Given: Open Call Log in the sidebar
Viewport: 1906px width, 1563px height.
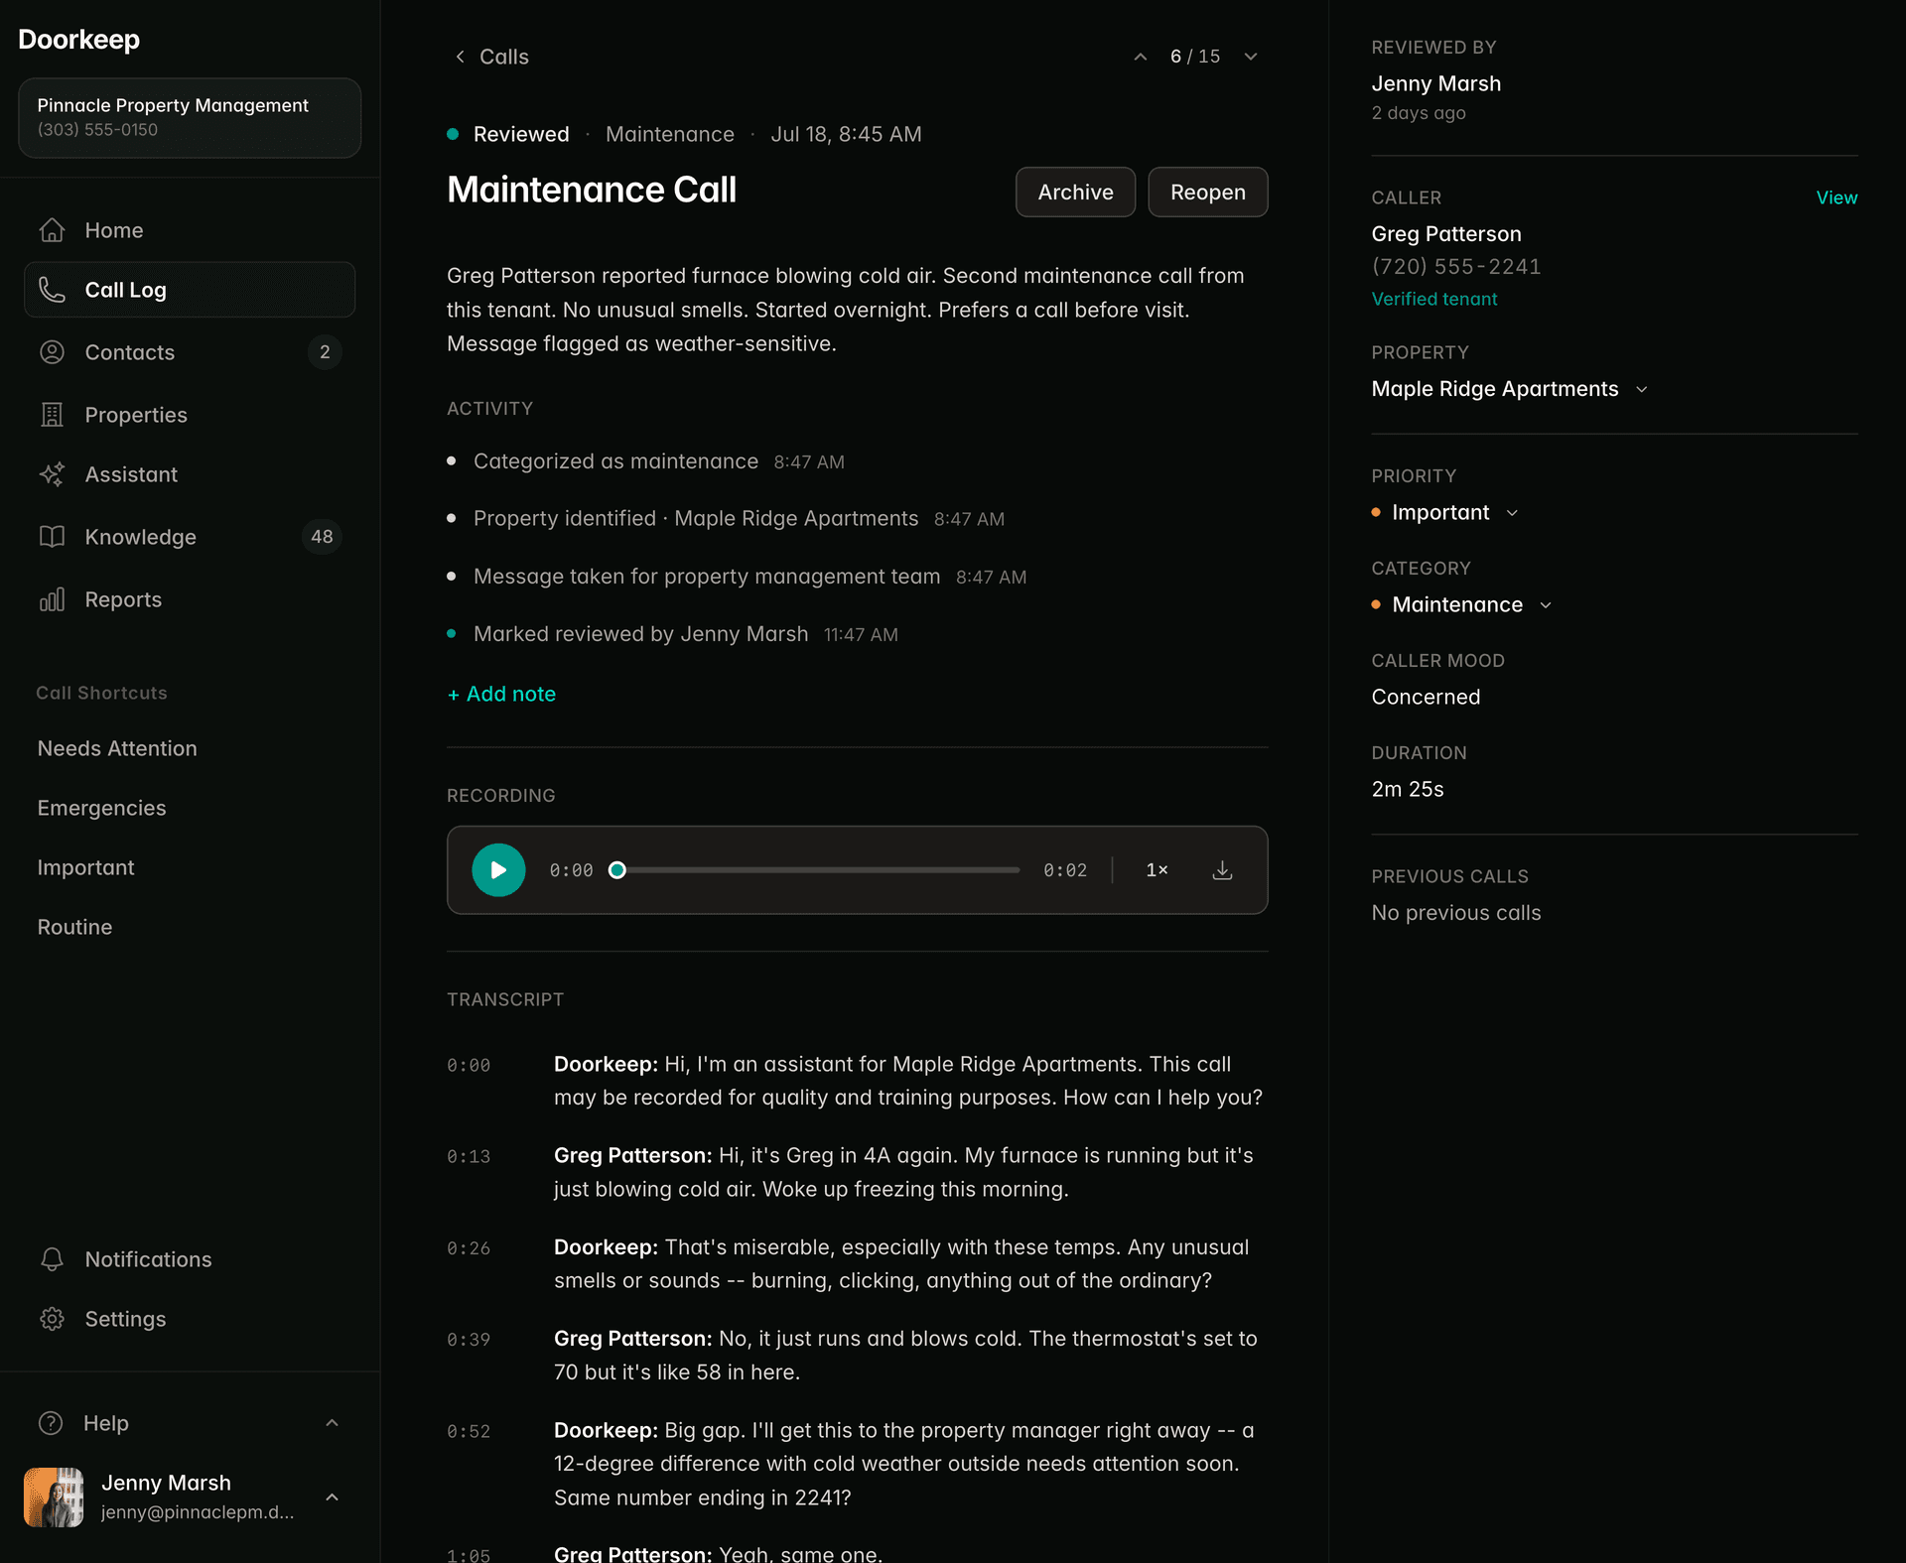Looking at the screenshot, I should pos(190,290).
